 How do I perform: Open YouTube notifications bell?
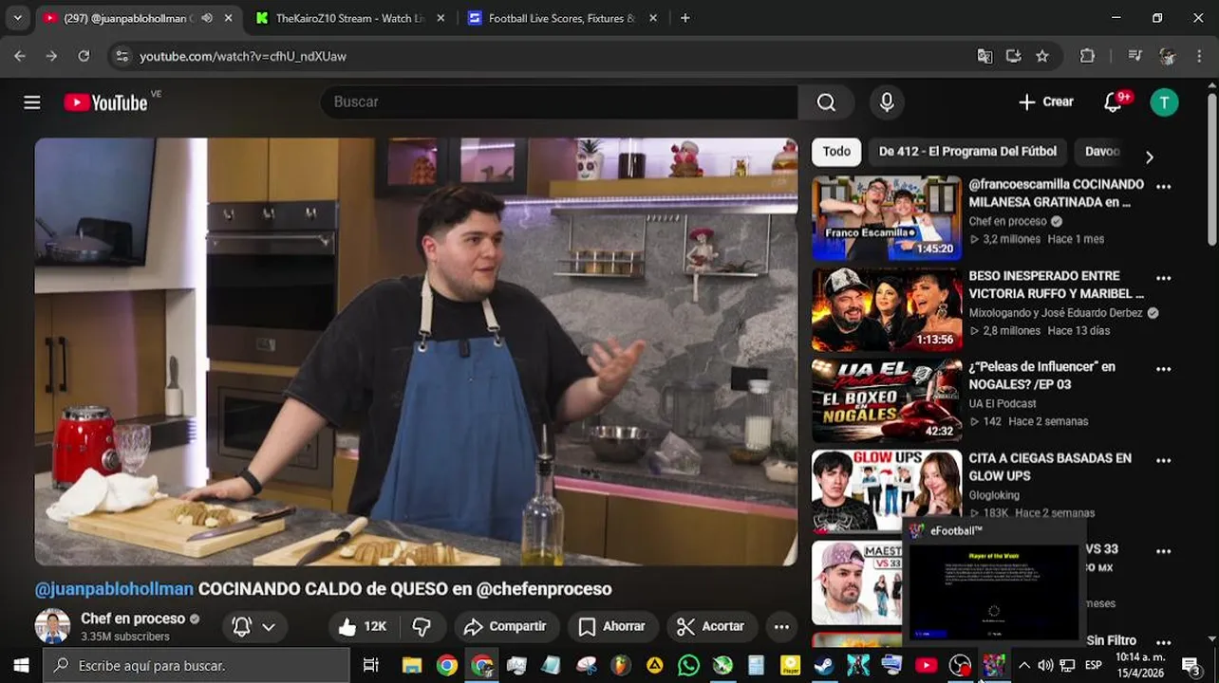[x=1114, y=102]
